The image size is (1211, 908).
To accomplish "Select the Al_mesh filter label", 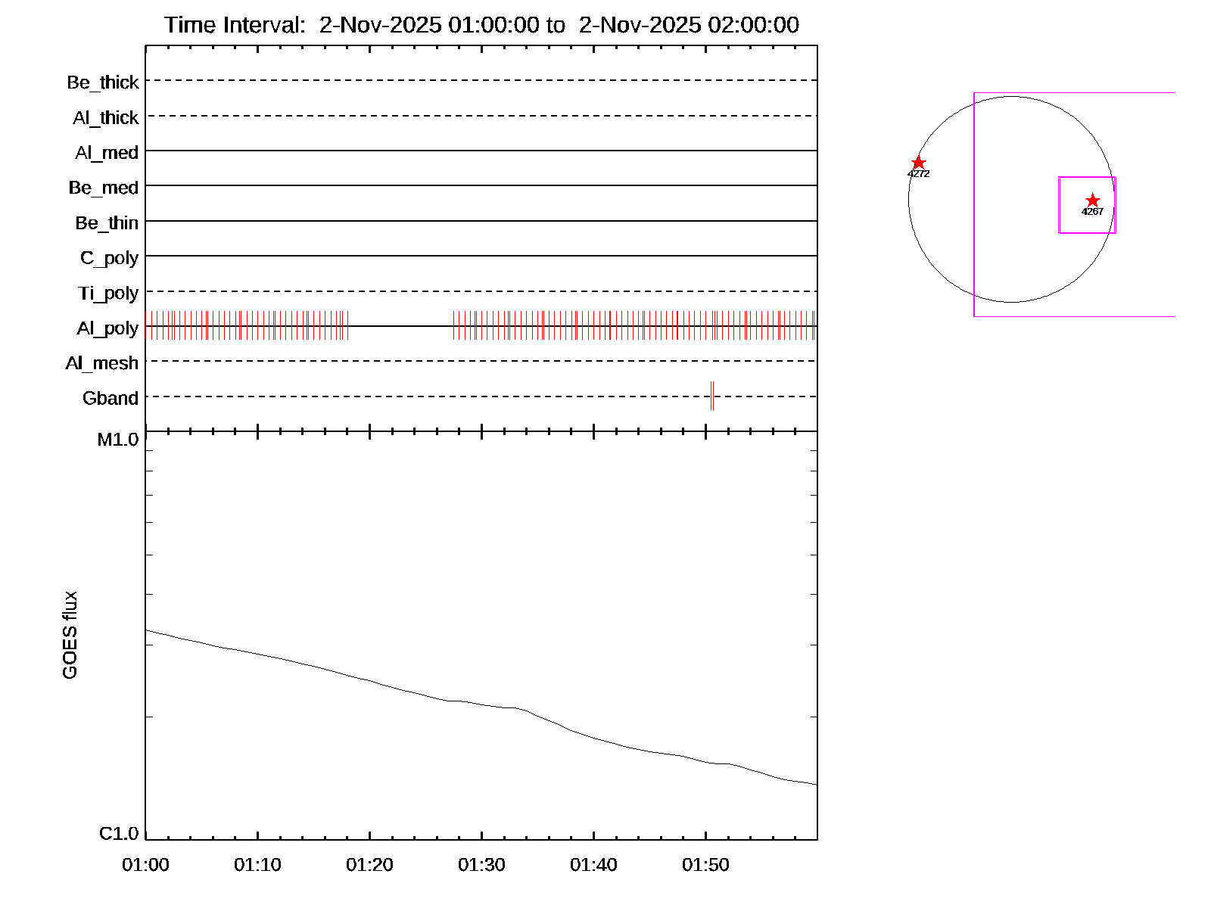I will 102,363.
